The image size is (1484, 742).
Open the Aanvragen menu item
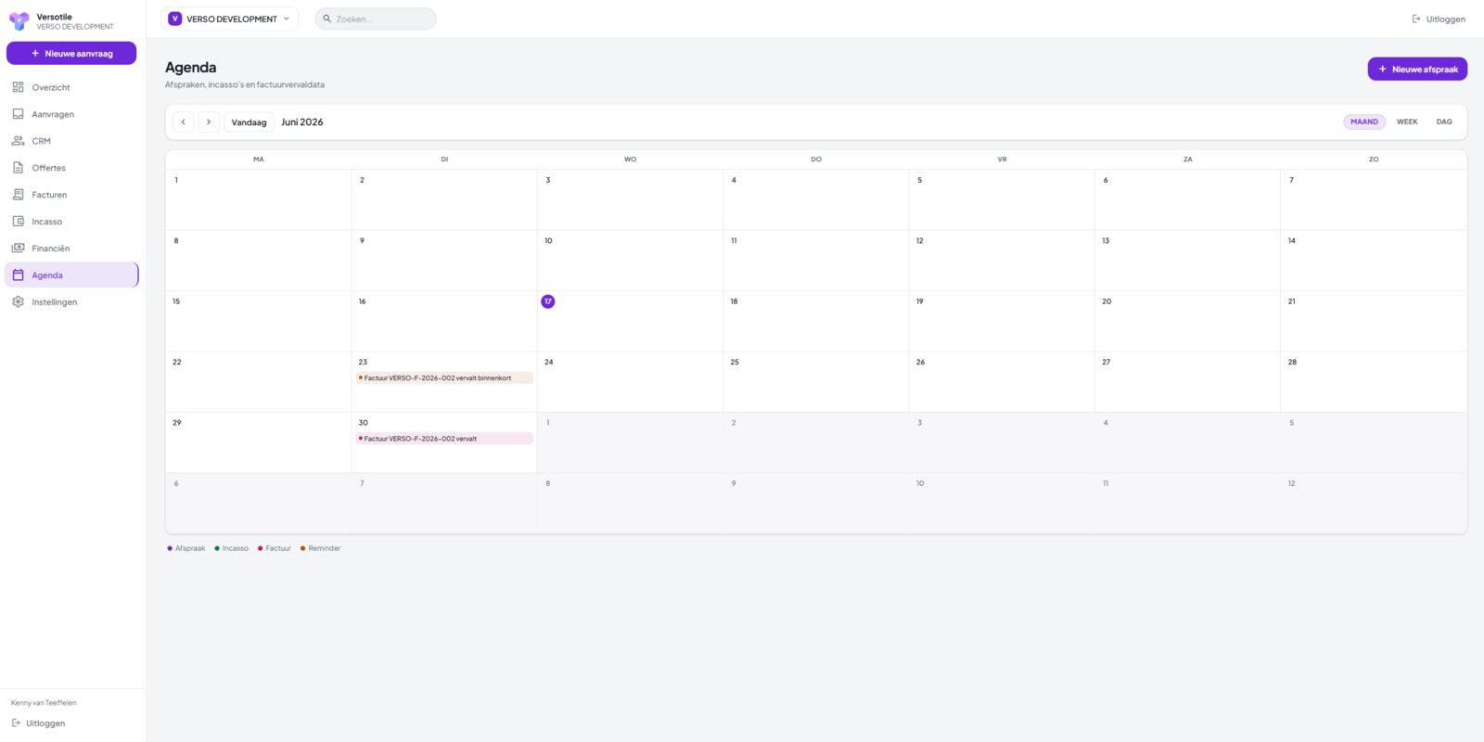pyautogui.click(x=72, y=114)
